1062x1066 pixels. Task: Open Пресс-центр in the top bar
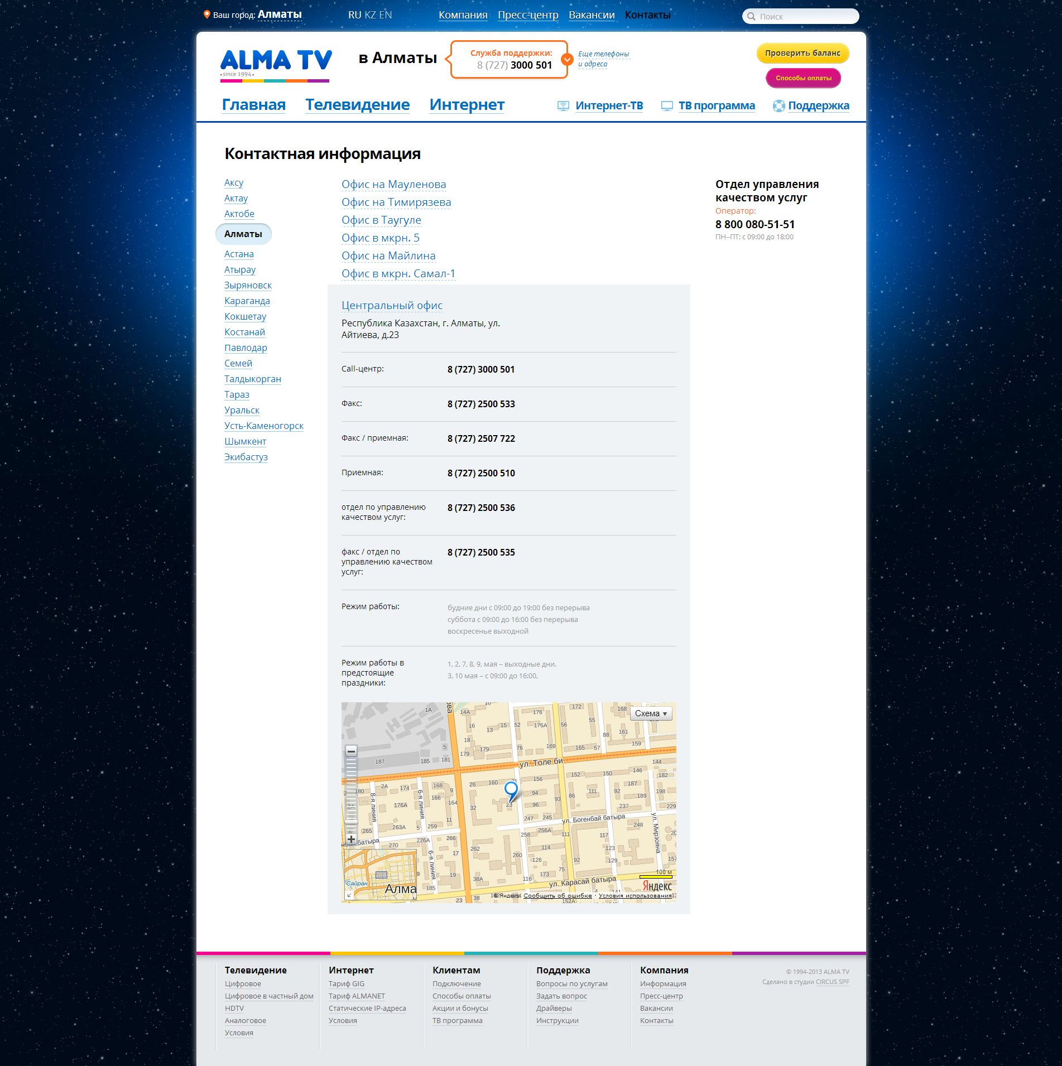tap(528, 15)
